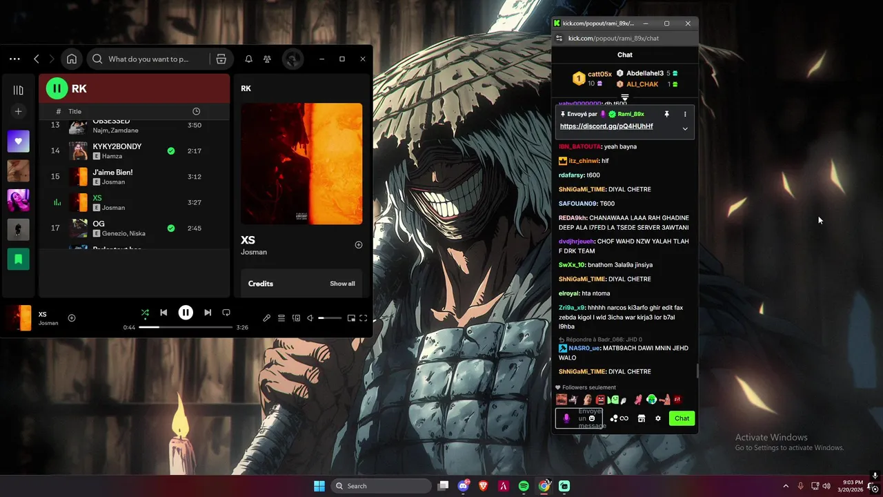Open the emoji picker in message box
Image resolution: width=883 pixels, height=497 pixels.
592,418
